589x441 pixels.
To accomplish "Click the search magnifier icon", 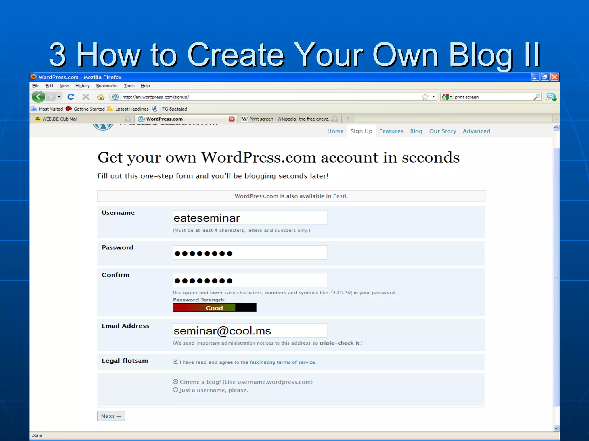I will pos(537,97).
